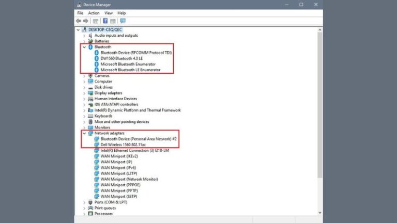Viewport: 397px width, 223px height.
Task: Collapse the Network adapters category
Action: [x=84, y=133]
